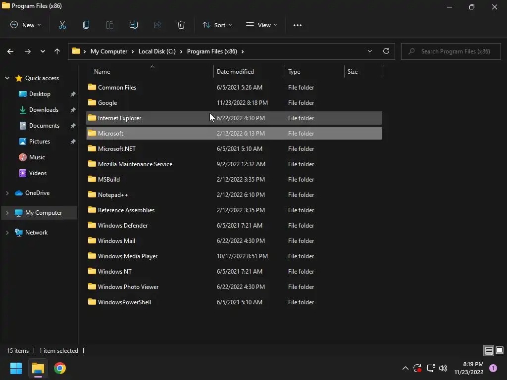Open the network tray icon

tap(431, 368)
